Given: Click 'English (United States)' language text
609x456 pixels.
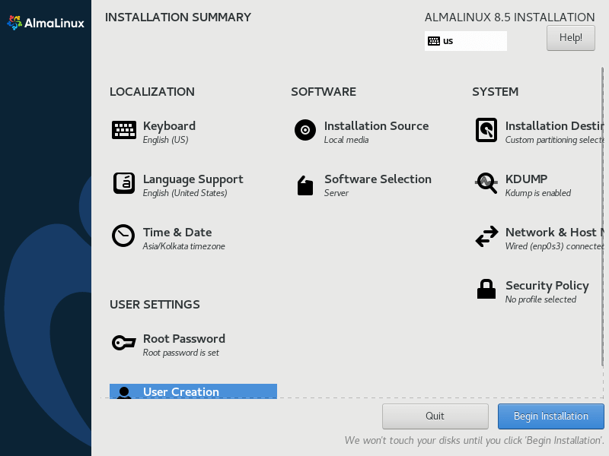Looking at the screenshot, I should (x=185, y=193).
